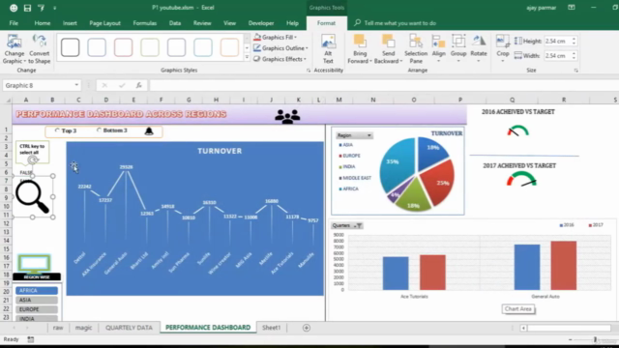Click the smiley feedback icon
This screenshot has height=348, width=619.
[14, 8]
